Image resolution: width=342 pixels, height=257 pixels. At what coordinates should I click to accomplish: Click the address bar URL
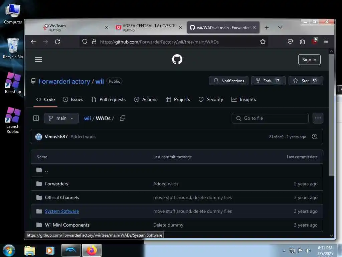[x=159, y=42]
